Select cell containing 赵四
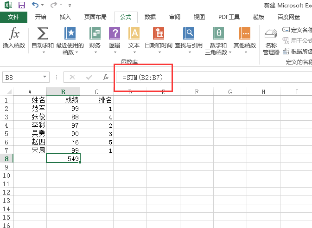The image size is (312, 228). pos(30,142)
